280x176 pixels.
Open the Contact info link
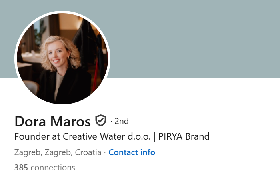pos(132,152)
